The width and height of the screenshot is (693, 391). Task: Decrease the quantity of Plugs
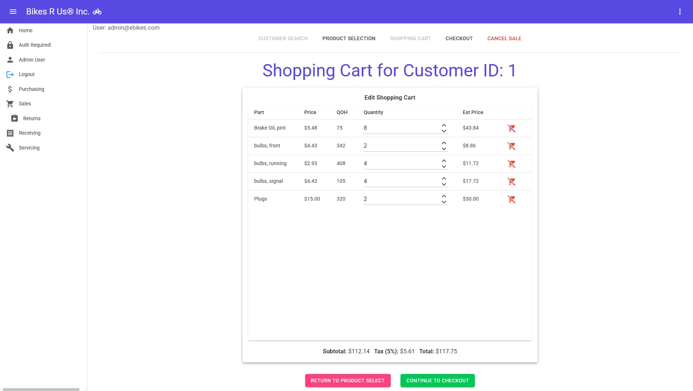click(x=443, y=202)
